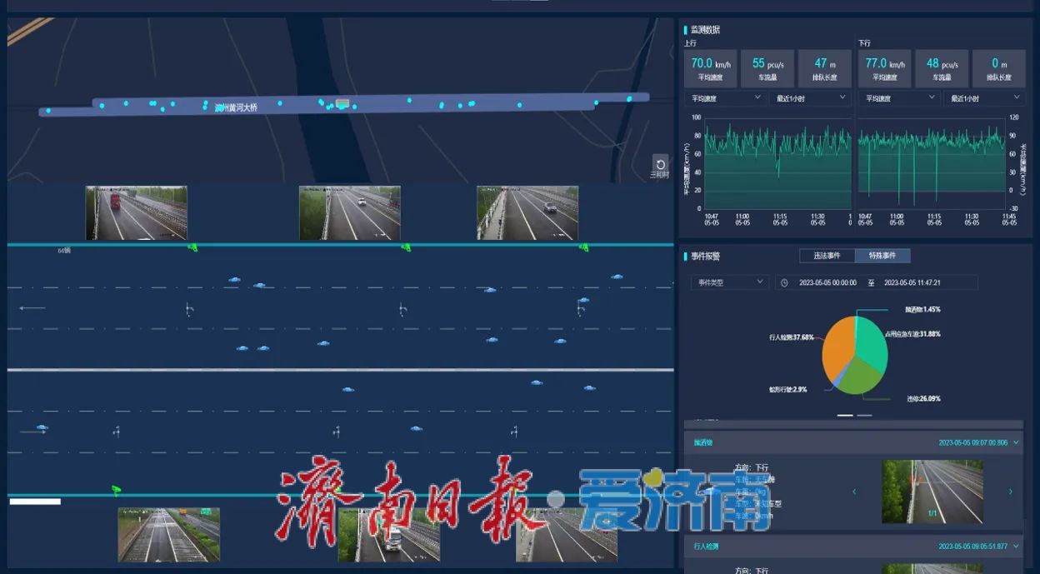This screenshot has width=1040, height=574.
Task: Open the 事件类型 filter dropdown
Action: (728, 282)
